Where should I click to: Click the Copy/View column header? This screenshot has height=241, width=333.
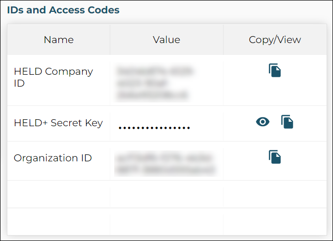pos(275,40)
